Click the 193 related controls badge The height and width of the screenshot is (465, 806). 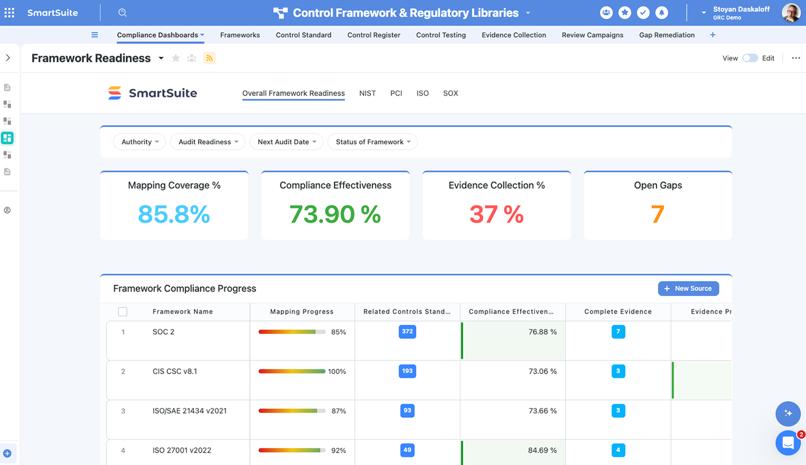[x=407, y=371]
